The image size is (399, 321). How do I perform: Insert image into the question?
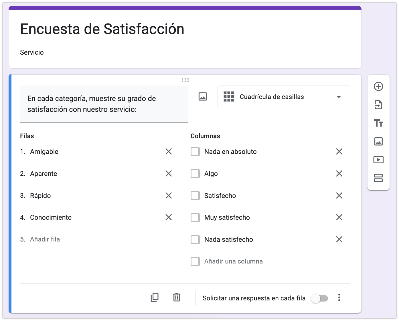[x=203, y=97]
